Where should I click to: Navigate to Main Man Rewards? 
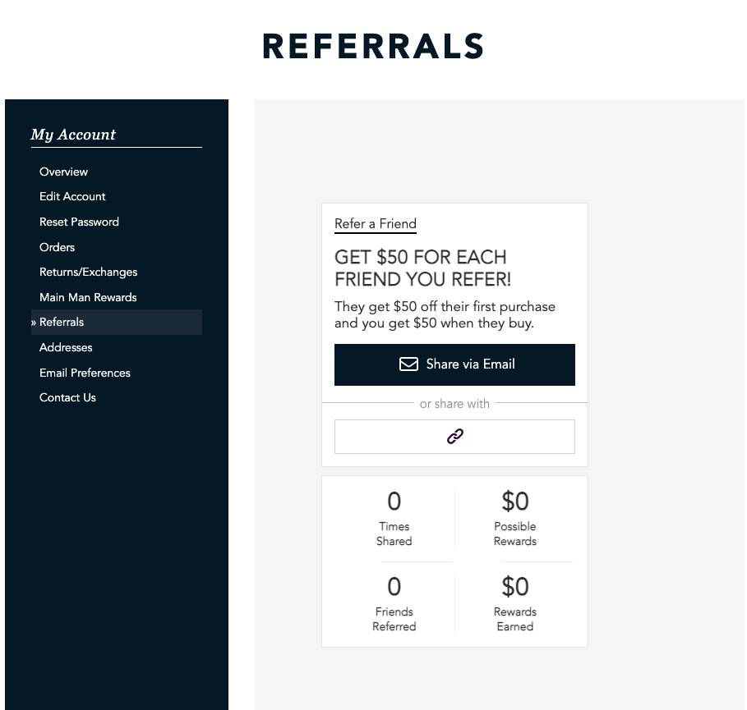[88, 297]
